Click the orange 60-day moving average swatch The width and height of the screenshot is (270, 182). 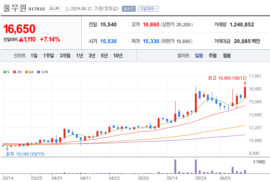point(26,72)
